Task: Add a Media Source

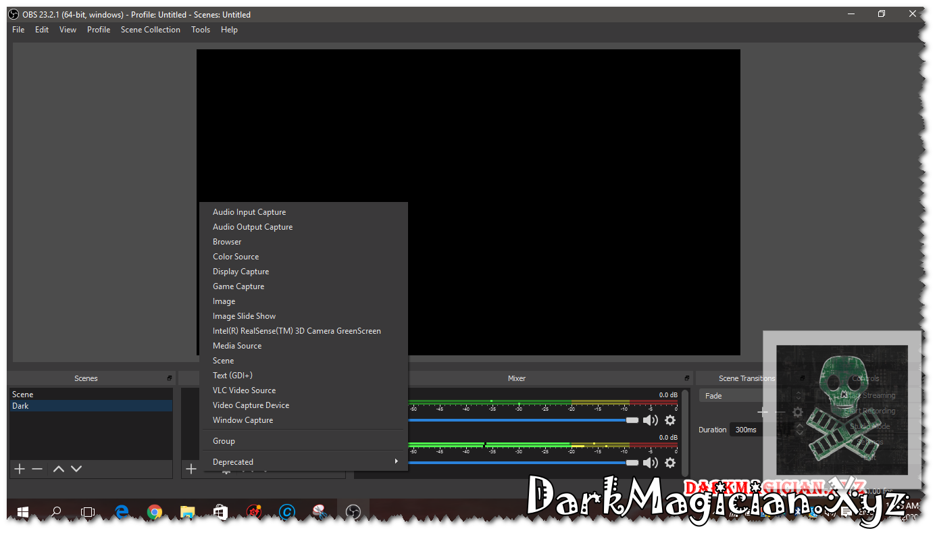Action: [x=303, y=346]
